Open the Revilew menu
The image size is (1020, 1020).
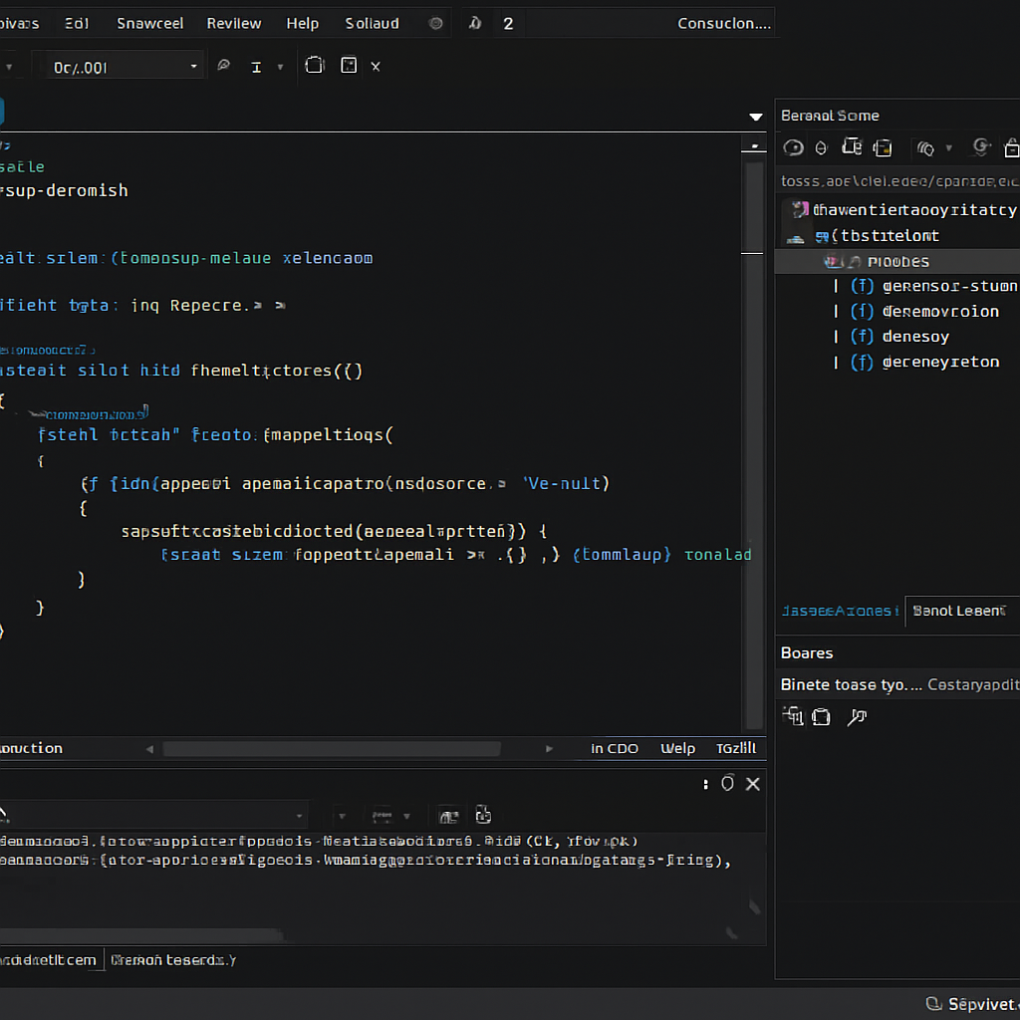click(233, 24)
